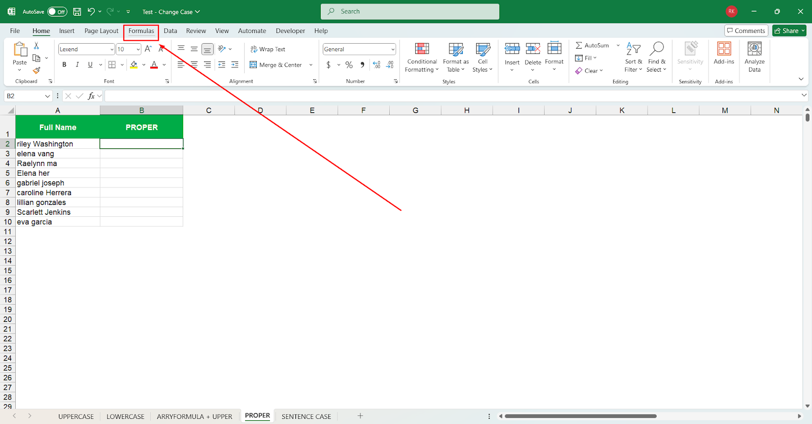Open the Add-ins icon
812x424 pixels.
point(724,49)
